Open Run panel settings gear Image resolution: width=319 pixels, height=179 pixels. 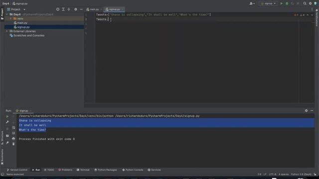pos(306,110)
